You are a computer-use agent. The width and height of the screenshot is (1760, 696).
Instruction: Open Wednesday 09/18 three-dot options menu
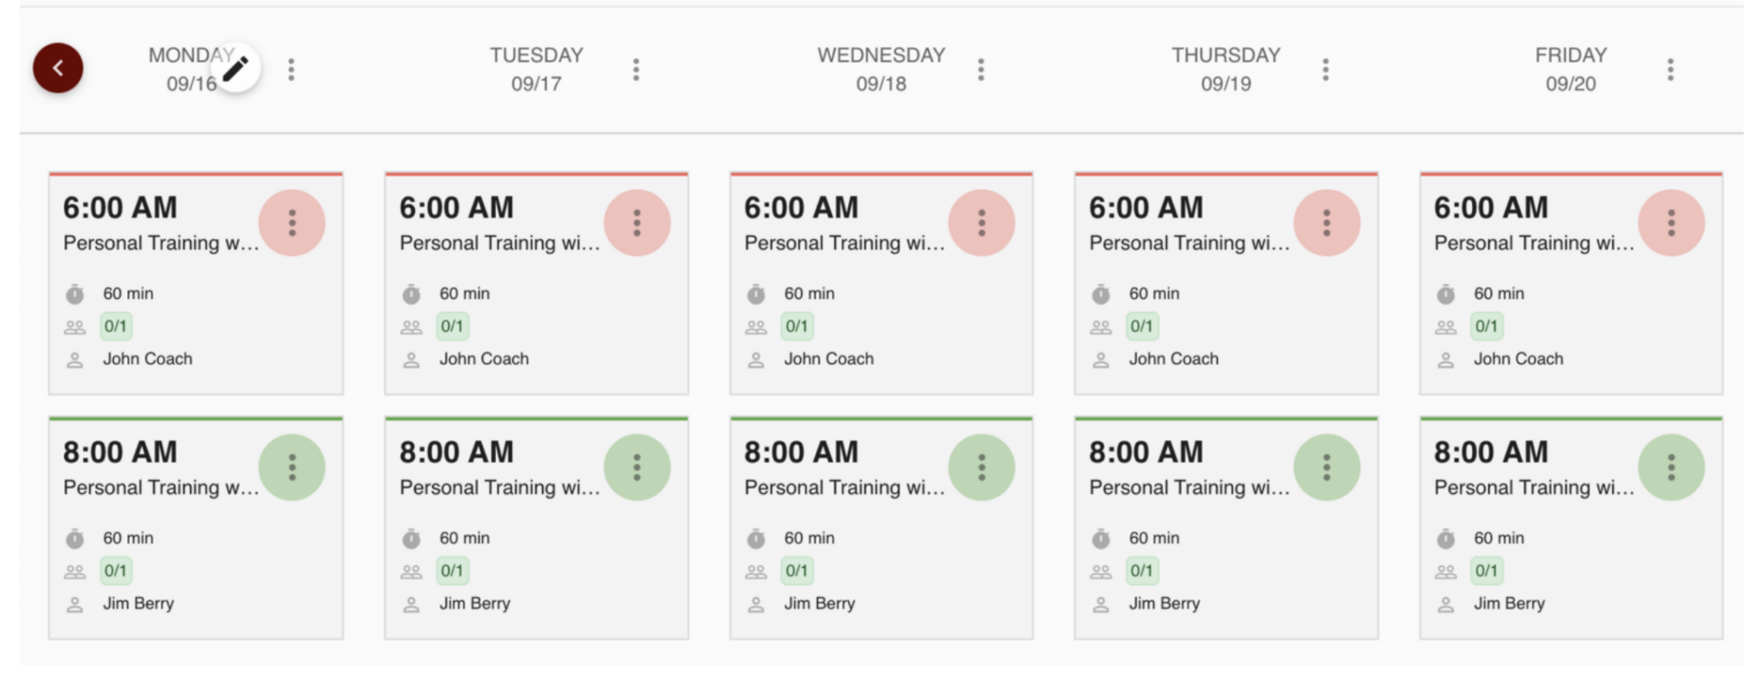[981, 70]
